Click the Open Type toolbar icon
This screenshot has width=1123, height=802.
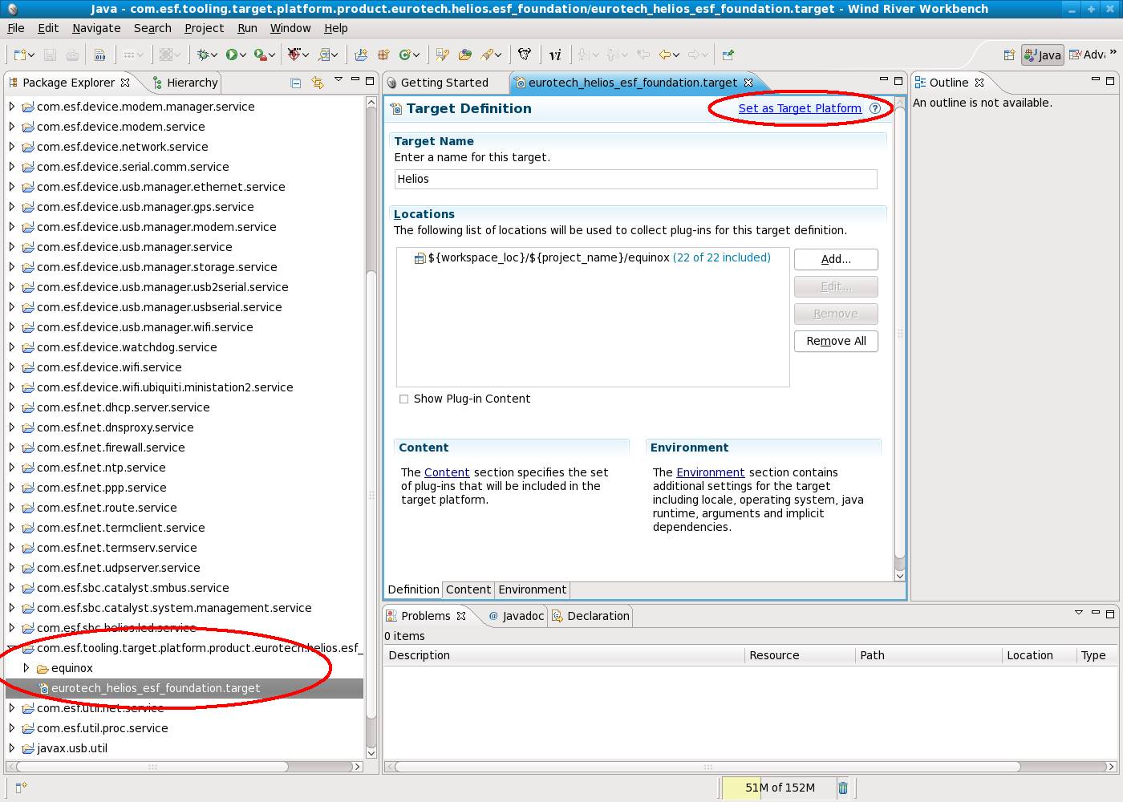[x=442, y=55]
